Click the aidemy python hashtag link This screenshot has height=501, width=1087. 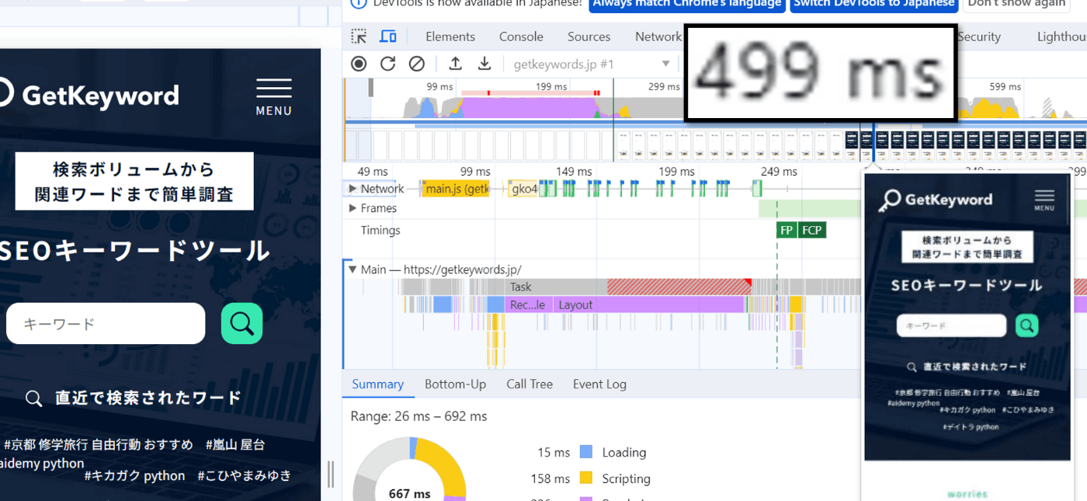pyautogui.click(x=42, y=463)
